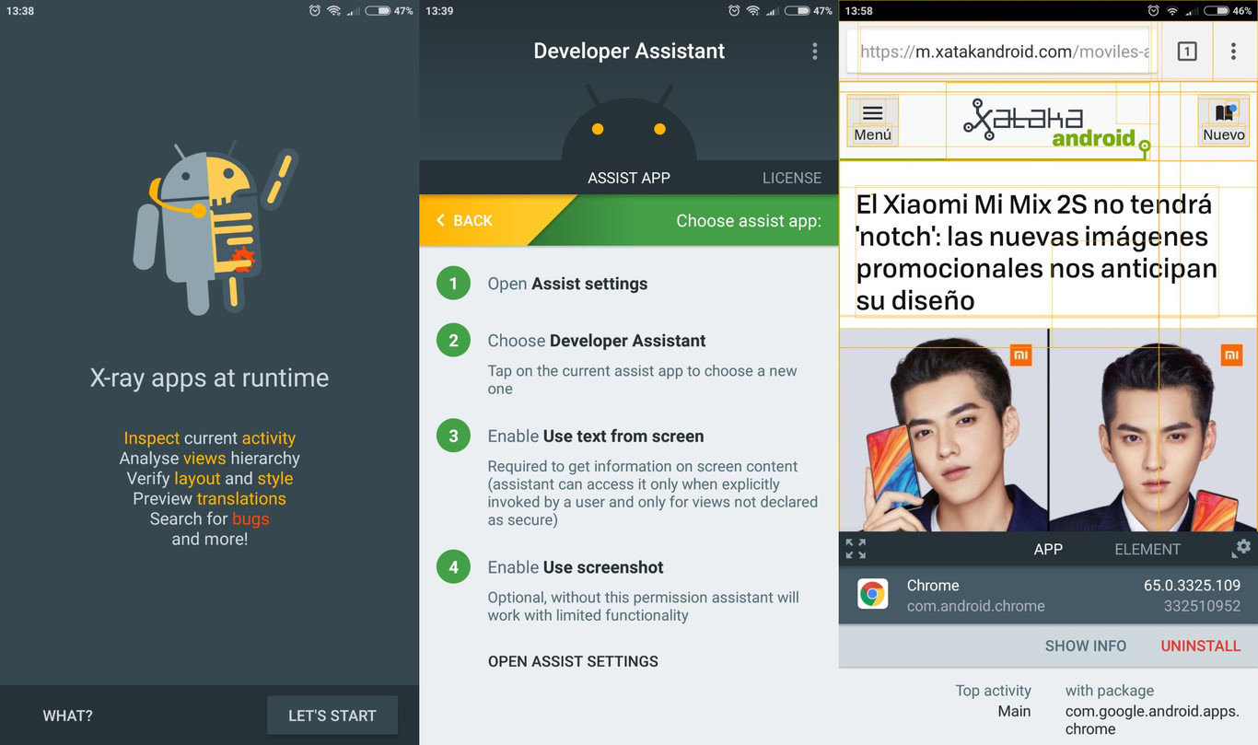This screenshot has height=745, width=1258.
Task: Open Chrome's three-dot overflow menu
Action: point(1234,51)
